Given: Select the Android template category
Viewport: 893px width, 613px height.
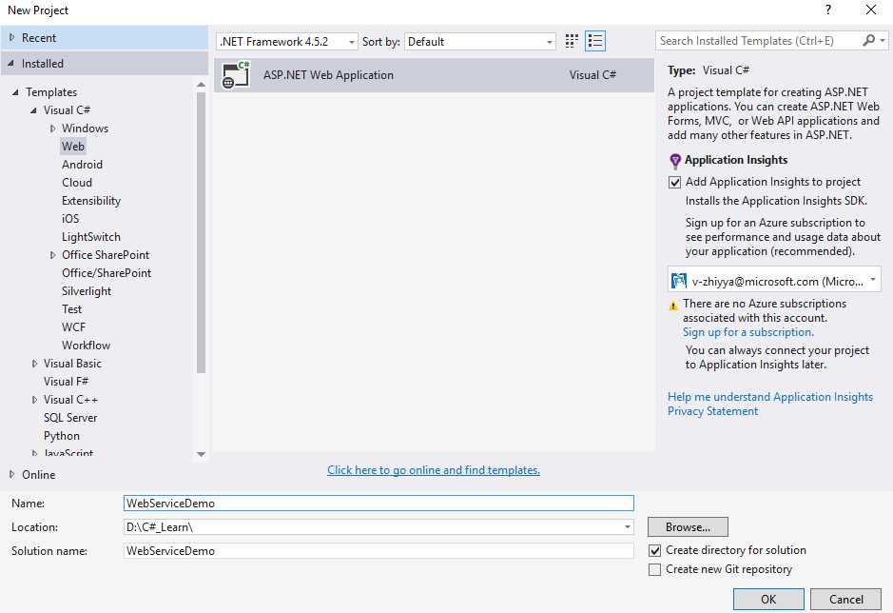Looking at the screenshot, I should click(x=82, y=165).
